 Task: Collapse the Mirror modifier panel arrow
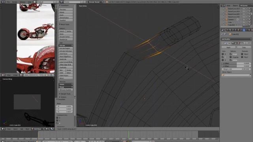click(222, 43)
